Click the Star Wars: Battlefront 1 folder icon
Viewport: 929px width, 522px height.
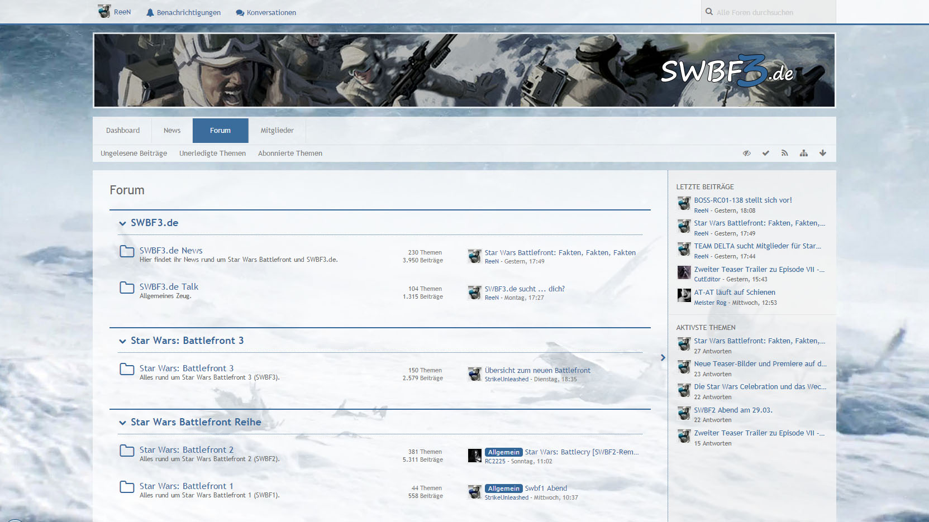pyautogui.click(x=127, y=487)
